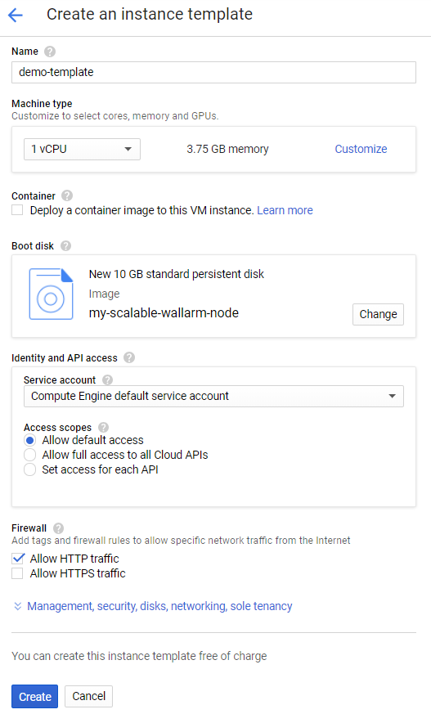This screenshot has width=431, height=714.
Task: Go back using the blue arrow icon
Action: [16, 15]
